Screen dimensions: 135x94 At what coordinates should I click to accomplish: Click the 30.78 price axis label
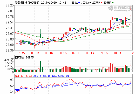10,17
